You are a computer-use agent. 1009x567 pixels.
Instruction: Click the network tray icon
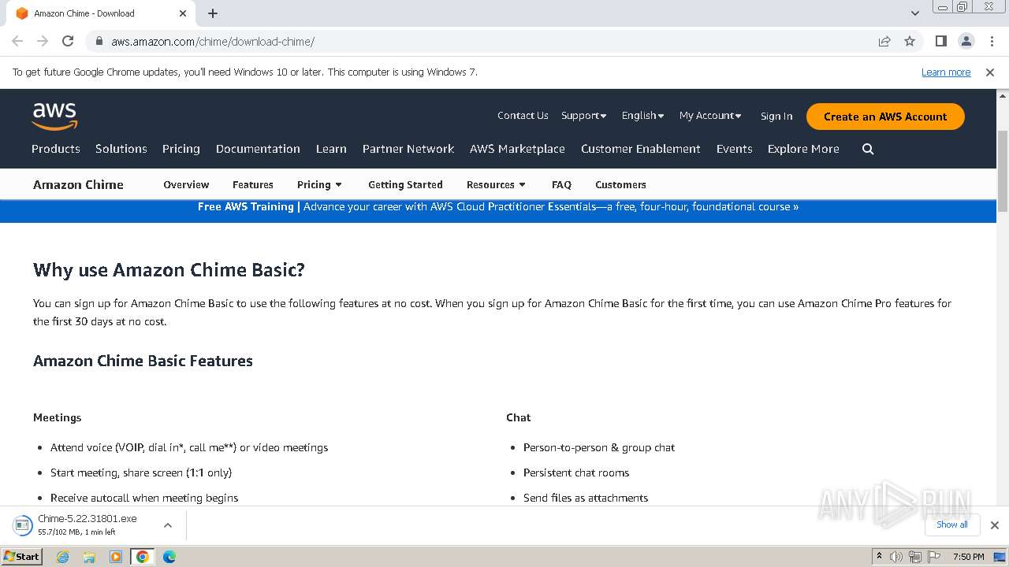[914, 557]
